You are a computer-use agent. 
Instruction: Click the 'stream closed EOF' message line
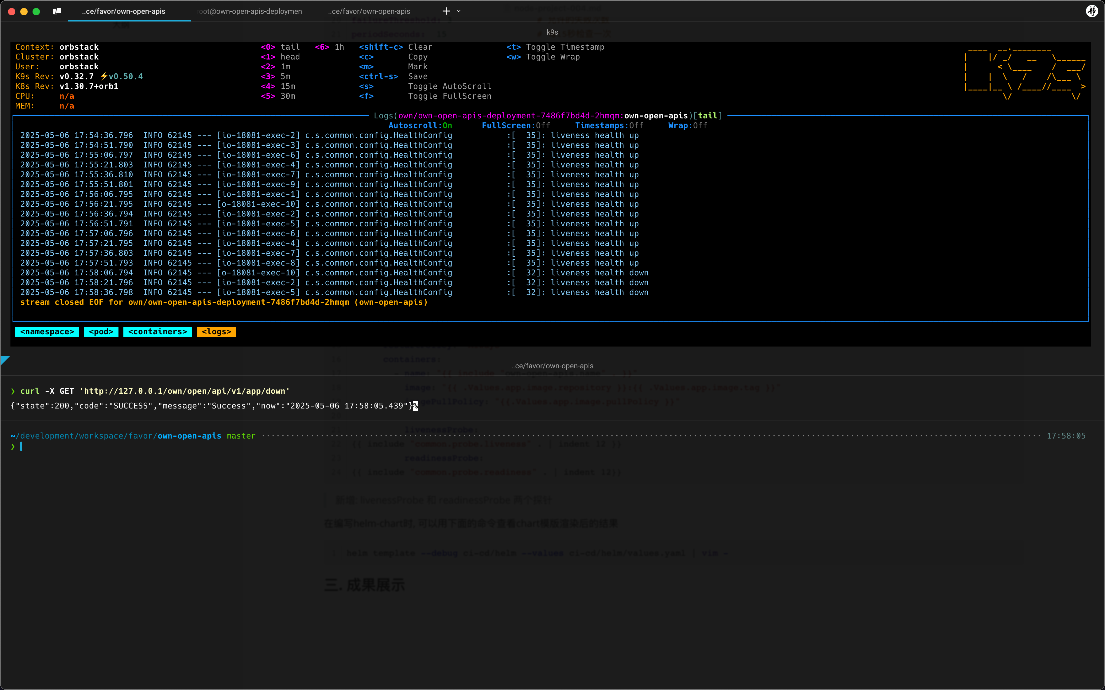(224, 302)
